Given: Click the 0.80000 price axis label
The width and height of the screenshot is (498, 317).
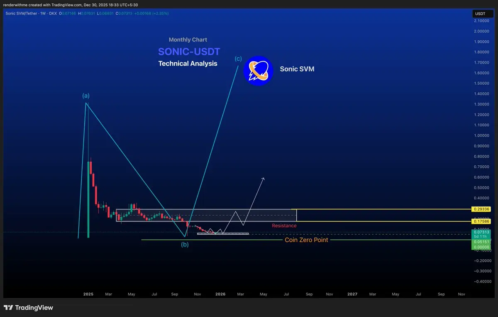Looking at the screenshot, I should tap(482, 157).
